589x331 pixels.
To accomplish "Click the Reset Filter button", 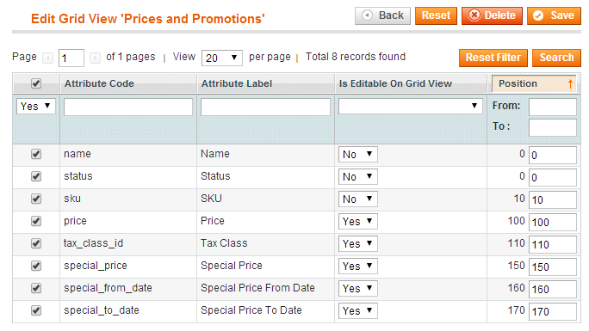I will [x=493, y=58].
